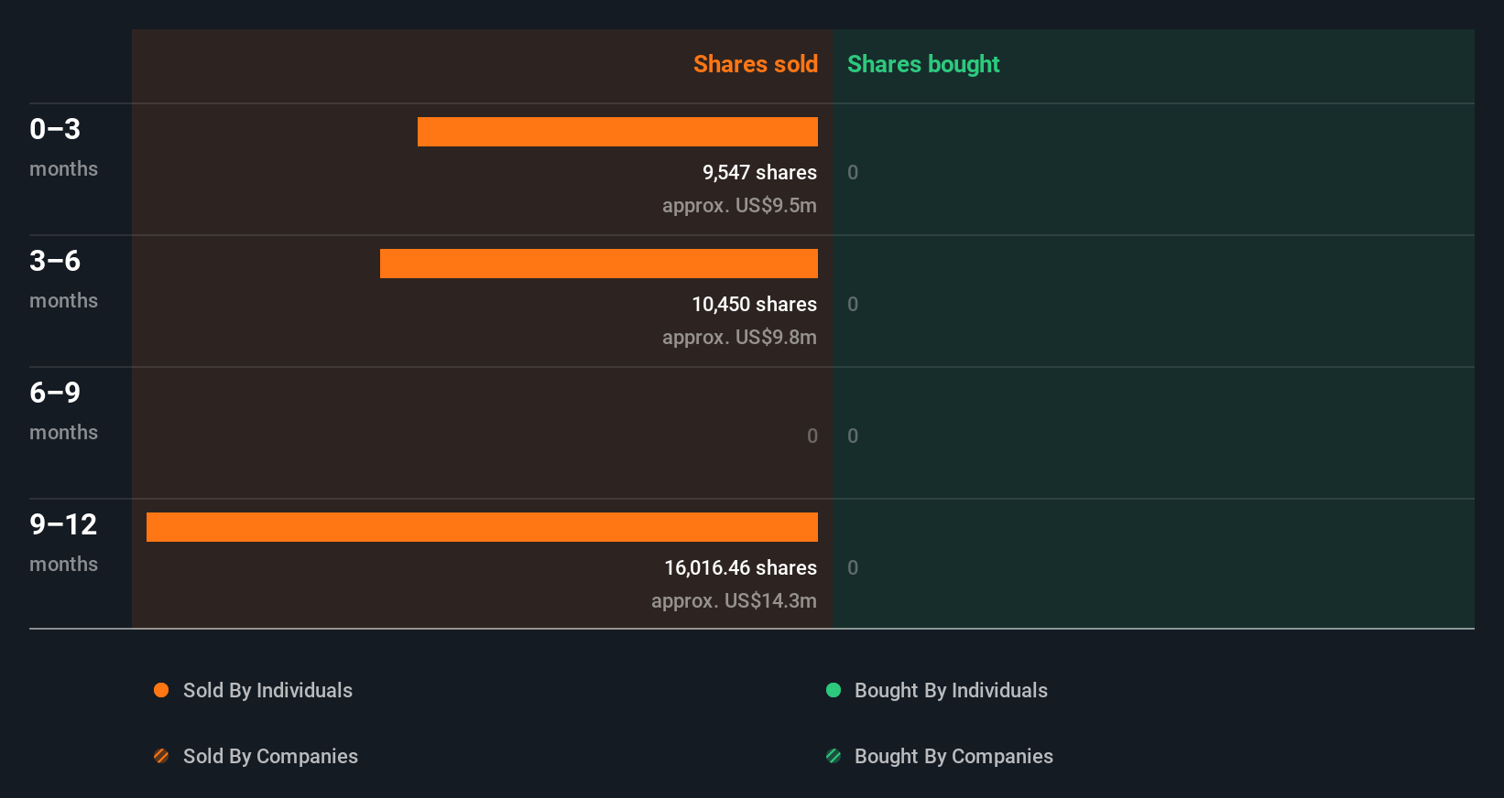
Task: Toggle the Sold By Individuals legend label
Action: [x=267, y=690]
